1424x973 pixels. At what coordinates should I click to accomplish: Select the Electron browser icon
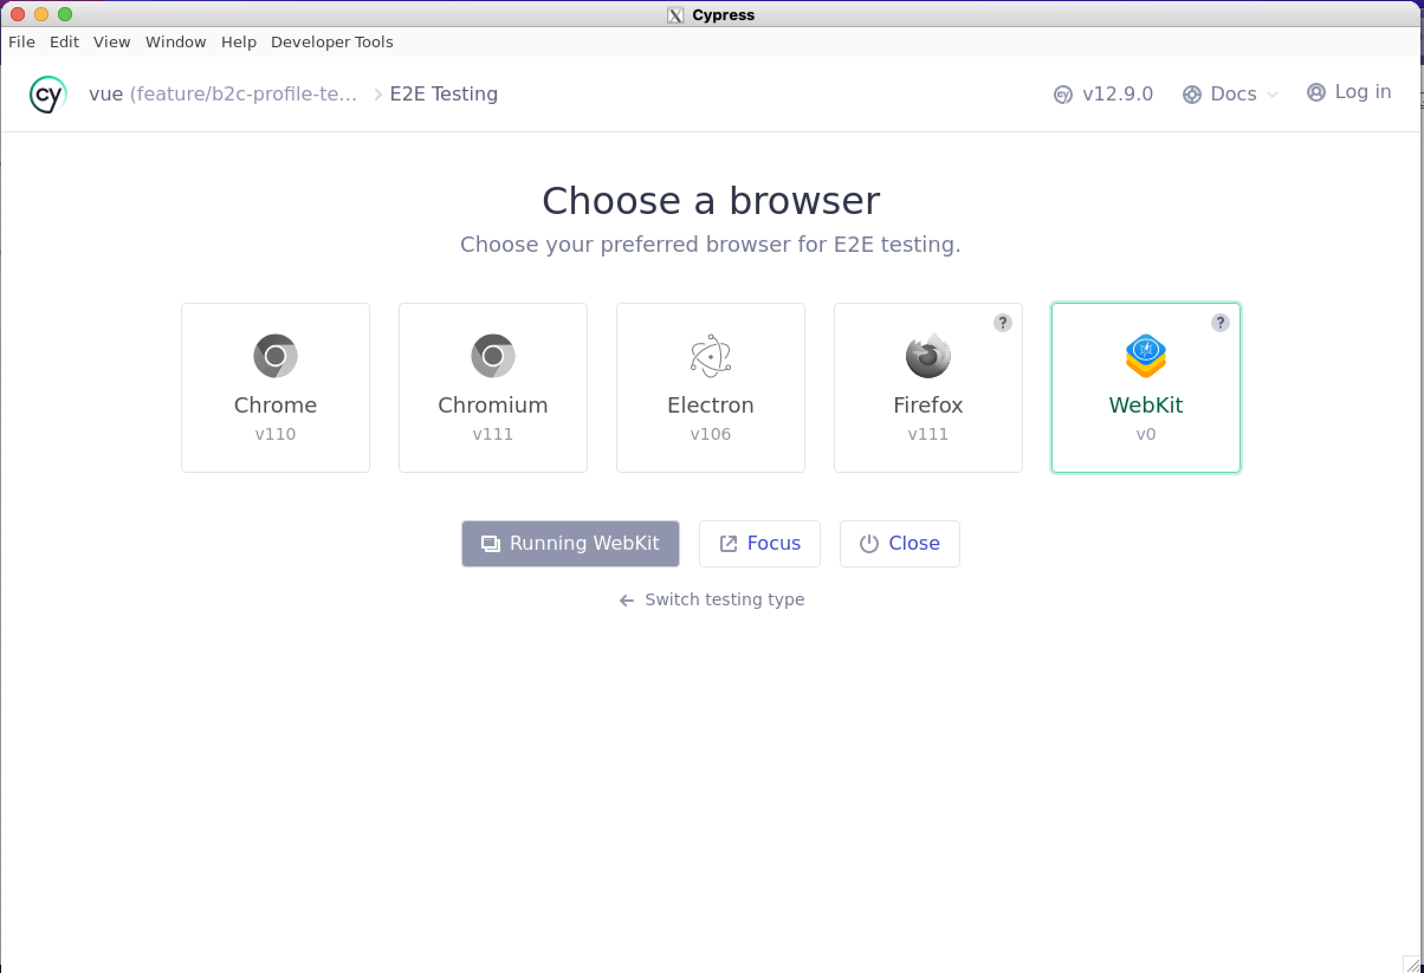pos(710,355)
